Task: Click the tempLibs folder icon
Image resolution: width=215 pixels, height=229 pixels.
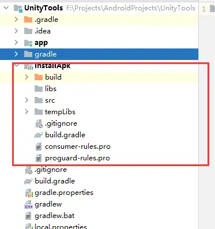Action: tap(39, 112)
